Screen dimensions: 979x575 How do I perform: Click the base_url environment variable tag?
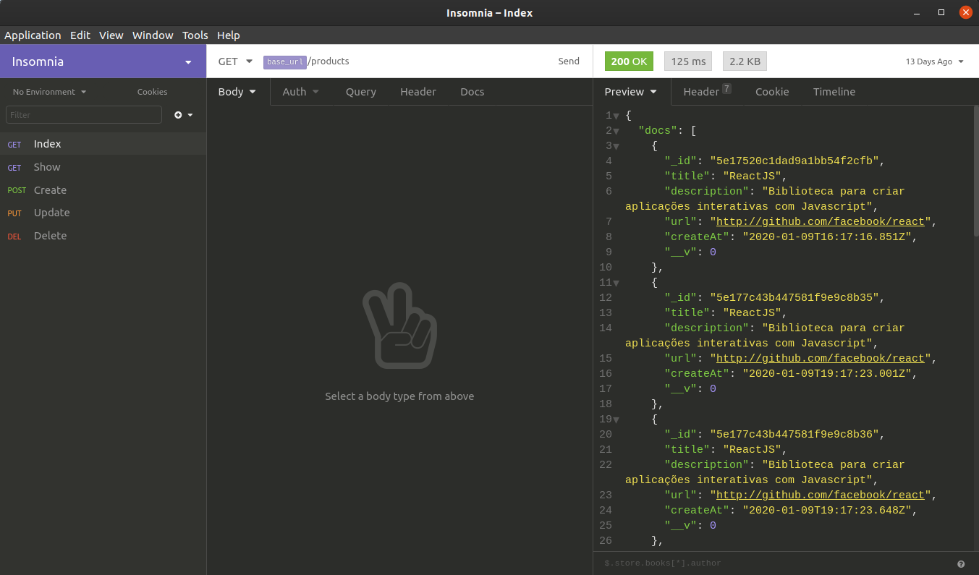(x=285, y=61)
